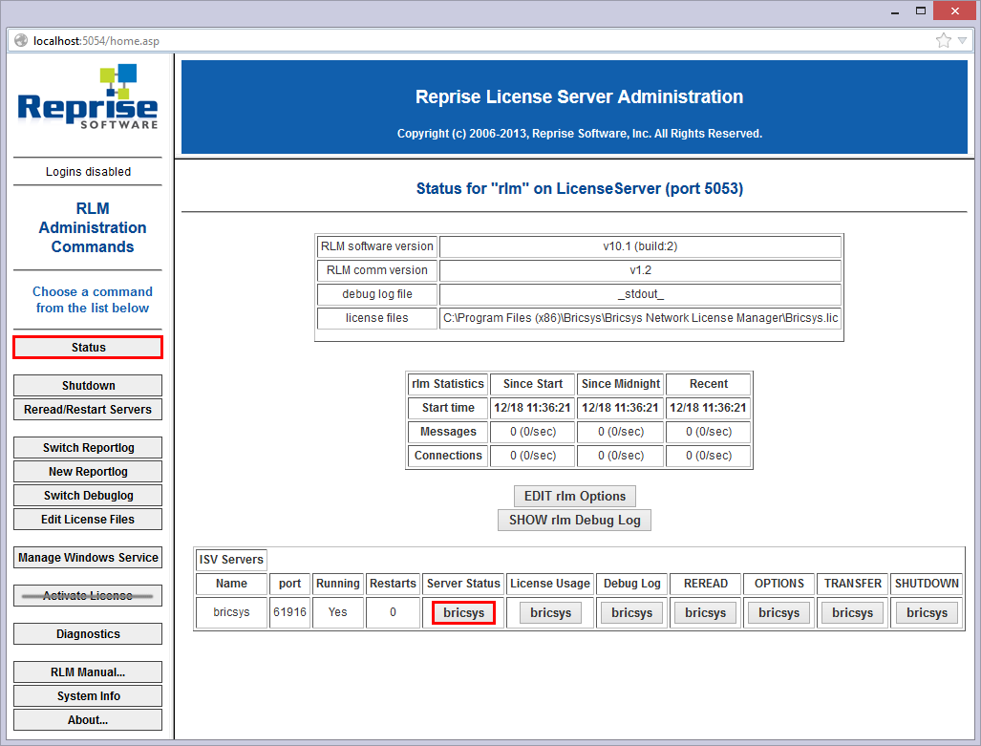Open bricsys under Server Status column
The image size is (981, 746).
click(463, 613)
